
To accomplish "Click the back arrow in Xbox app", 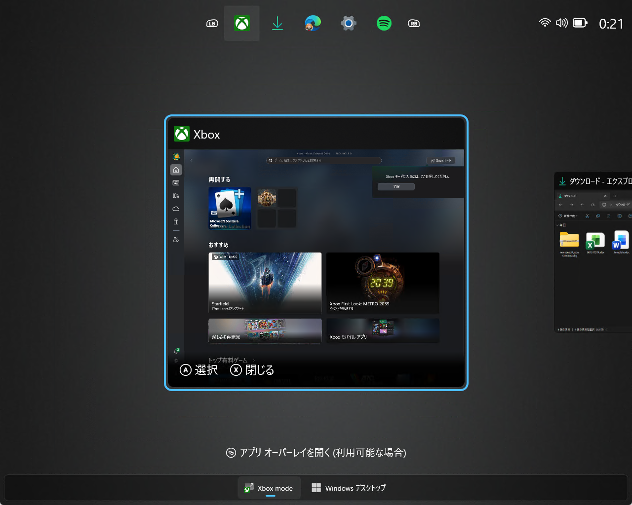I will 191,160.
